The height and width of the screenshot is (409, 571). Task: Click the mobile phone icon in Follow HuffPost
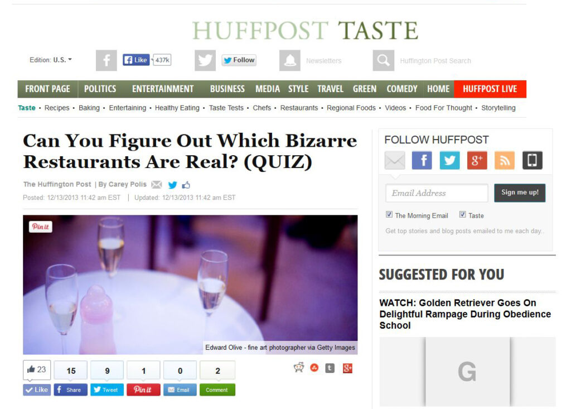click(533, 160)
